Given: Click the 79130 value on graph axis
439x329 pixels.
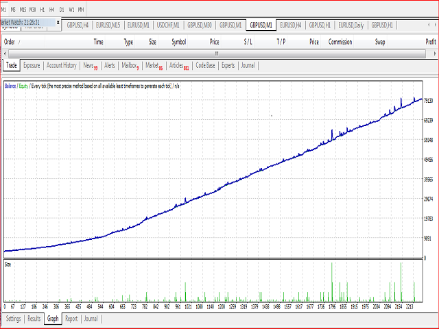Looking at the screenshot, I should click(428, 101).
